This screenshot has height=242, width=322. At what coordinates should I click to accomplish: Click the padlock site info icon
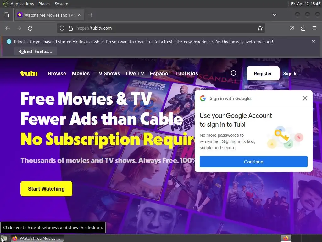[71, 28]
